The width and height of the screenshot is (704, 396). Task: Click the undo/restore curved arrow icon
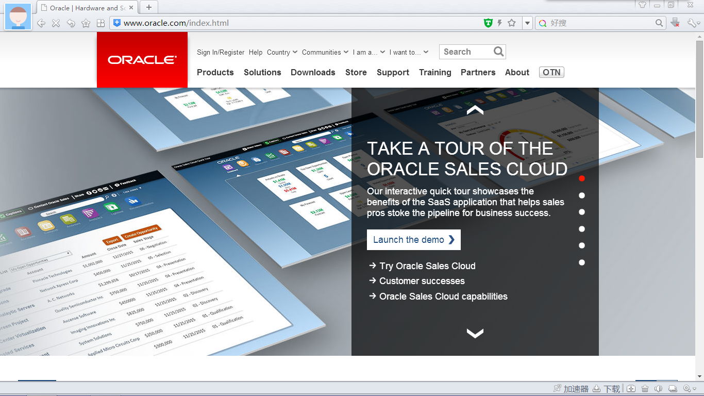pyautogui.click(x=71, y=23)
